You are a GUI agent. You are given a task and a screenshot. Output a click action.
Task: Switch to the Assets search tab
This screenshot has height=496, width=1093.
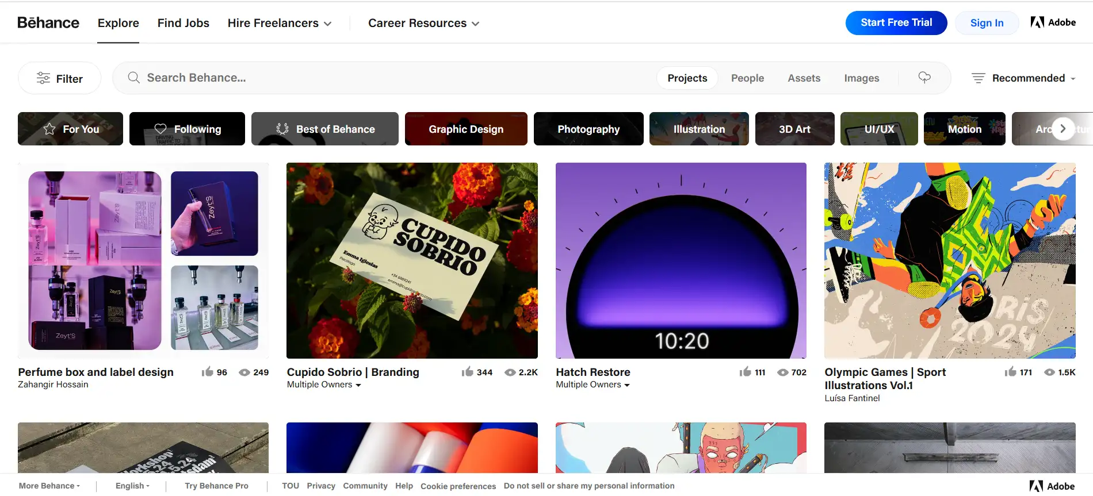(804, 78)
